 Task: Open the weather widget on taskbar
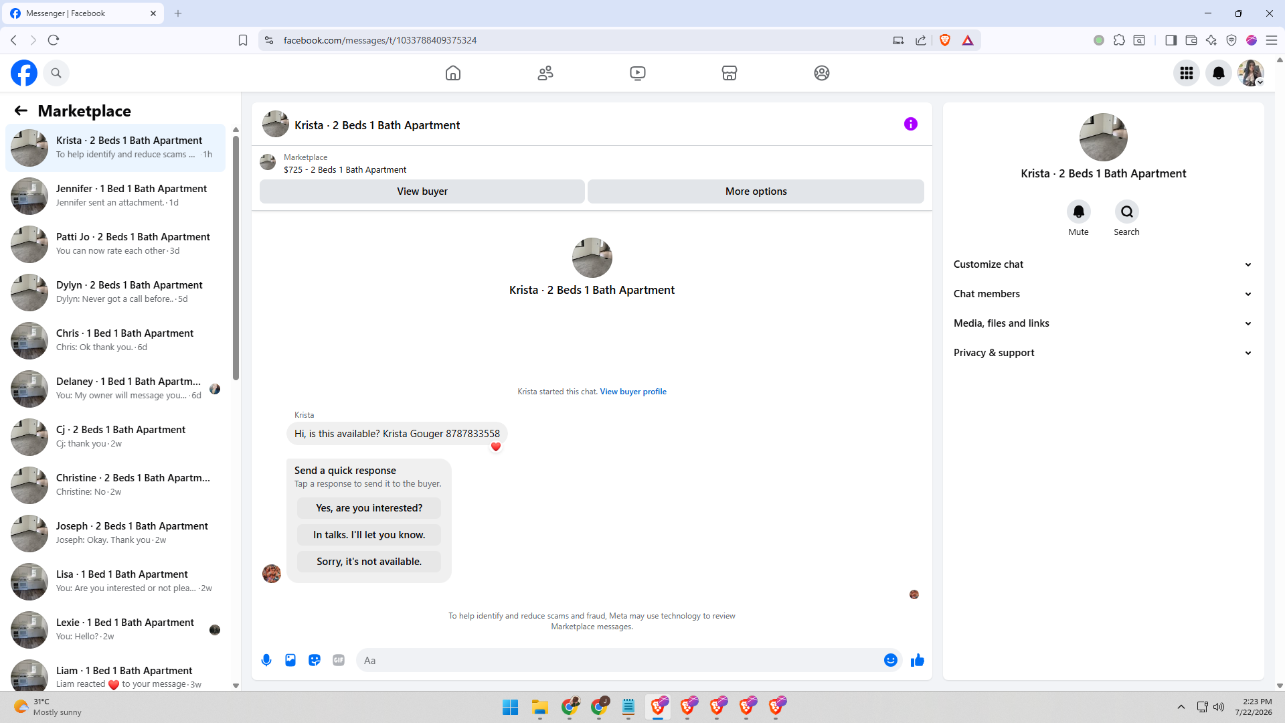(x=48, y=707)
